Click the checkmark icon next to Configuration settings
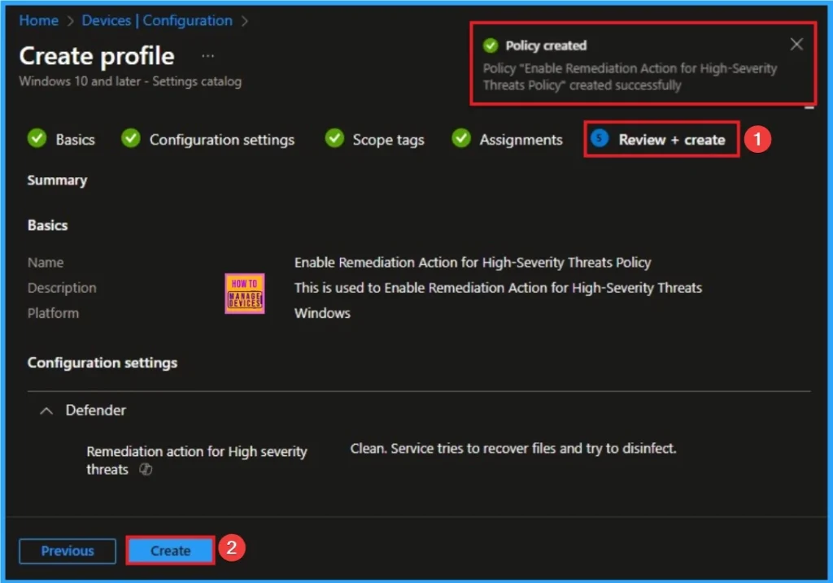 131,139
